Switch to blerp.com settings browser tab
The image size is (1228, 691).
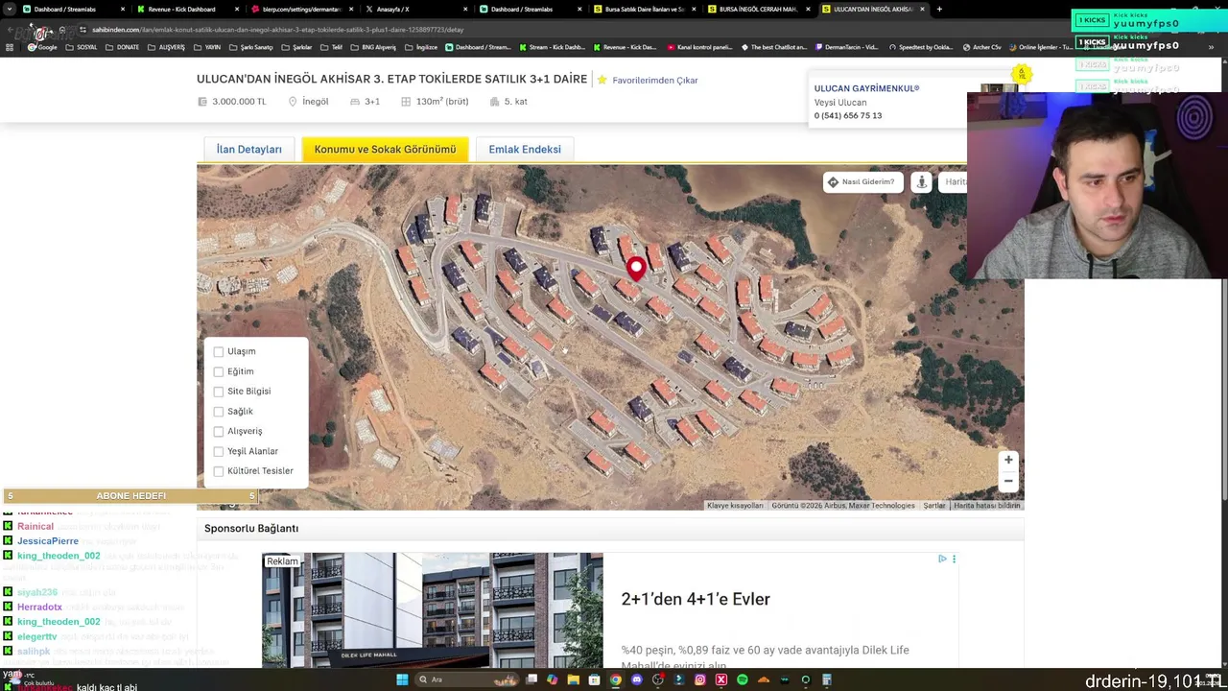pyautogui.click(x=302, y=9)
